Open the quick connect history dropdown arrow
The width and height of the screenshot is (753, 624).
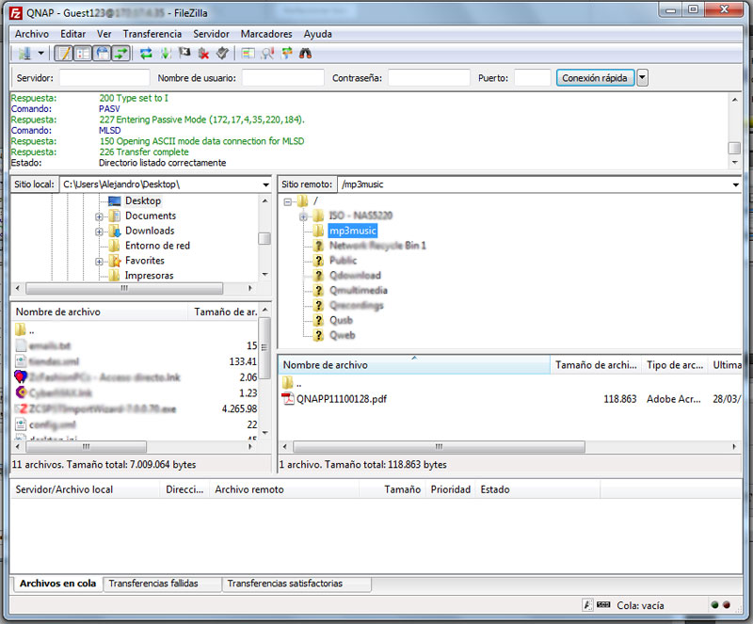[642, 78]
